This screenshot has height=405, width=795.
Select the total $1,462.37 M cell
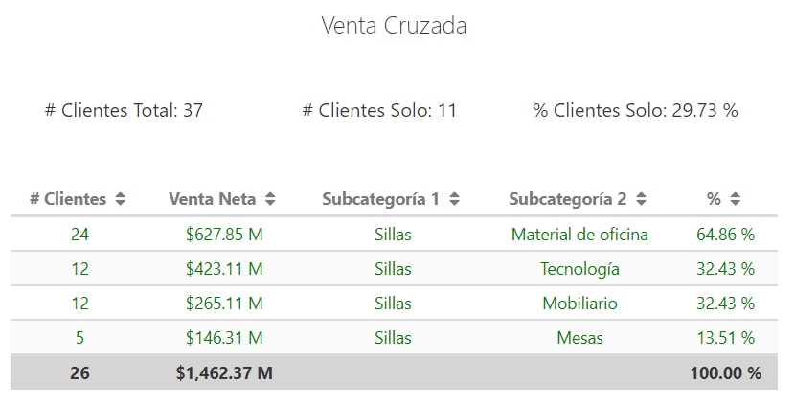(x=224, y=373)
